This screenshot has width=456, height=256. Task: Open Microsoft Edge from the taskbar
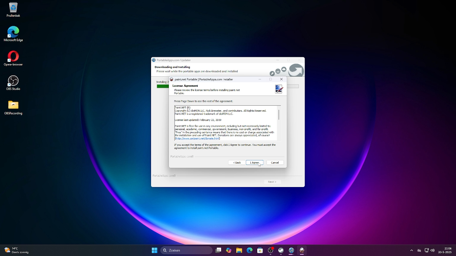[250, 250]
